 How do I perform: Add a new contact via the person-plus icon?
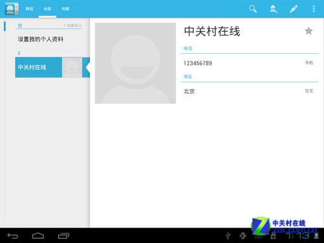[273, 9]
